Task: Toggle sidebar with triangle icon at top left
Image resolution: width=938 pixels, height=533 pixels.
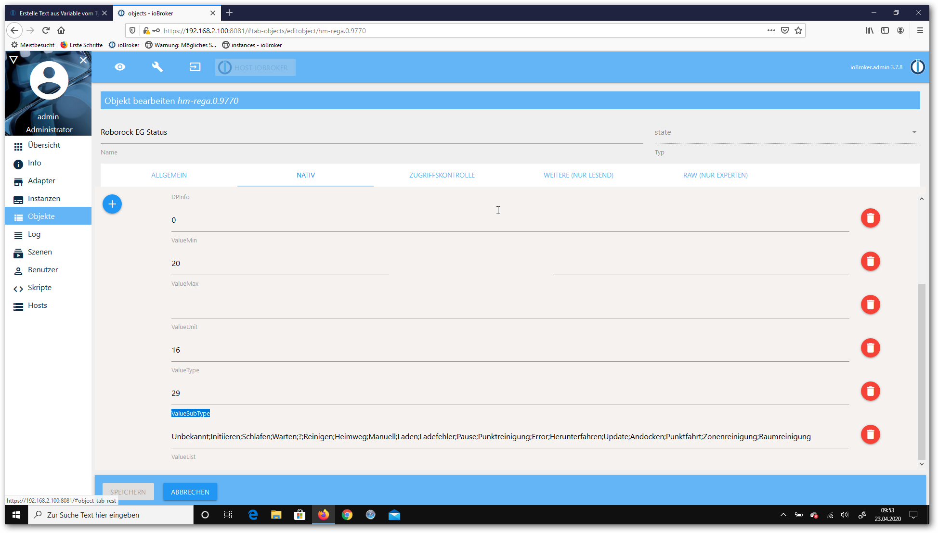Action: (13, 60)
